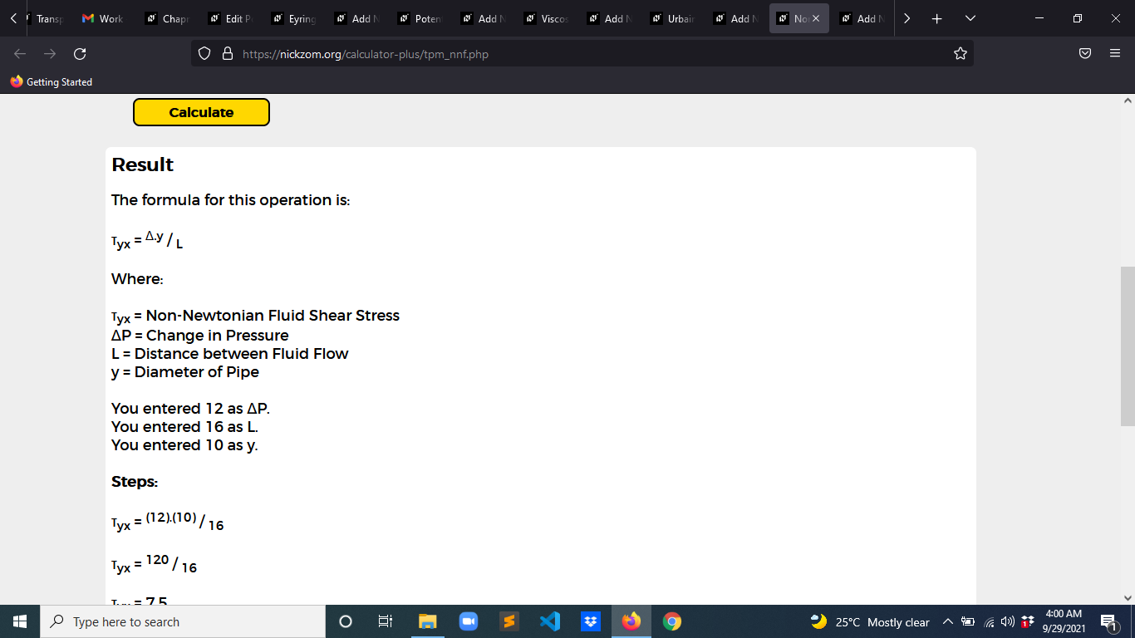This screenshot has height=638, width=1135.
Task: Open Sublime Text from the taskbar
Action: coord(509,621)
